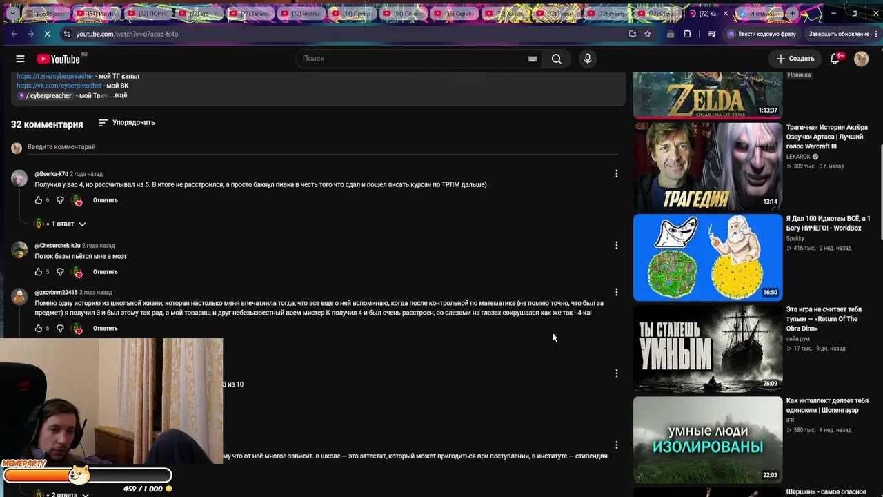883x497 pixels.
Task: Open the 'ТРАГЕДИЯ' Arthas video thumbnail
Action: 708,166
